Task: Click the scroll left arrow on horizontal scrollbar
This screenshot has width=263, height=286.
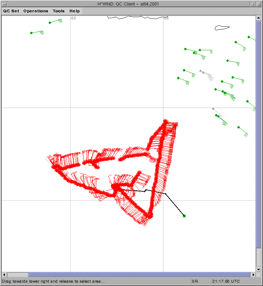Action: pyautogui.click(x=4, y=275)
